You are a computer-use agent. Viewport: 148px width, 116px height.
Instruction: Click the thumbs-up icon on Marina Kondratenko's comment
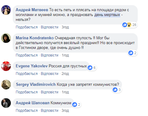pos(131,53)
